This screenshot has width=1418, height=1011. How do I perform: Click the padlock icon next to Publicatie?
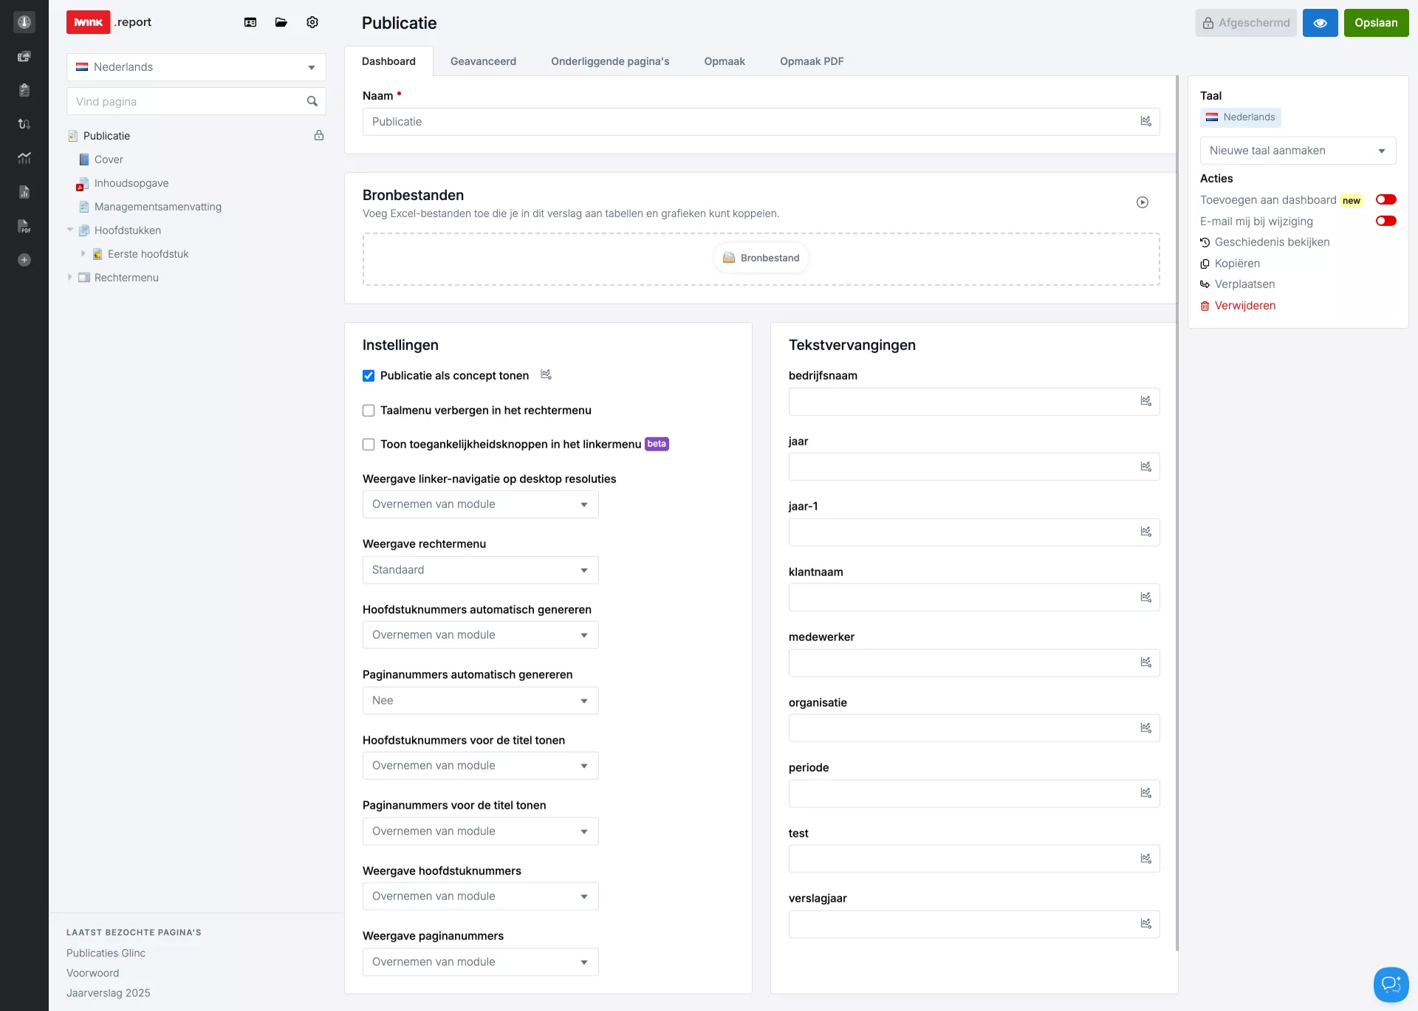tap(319, 135)
